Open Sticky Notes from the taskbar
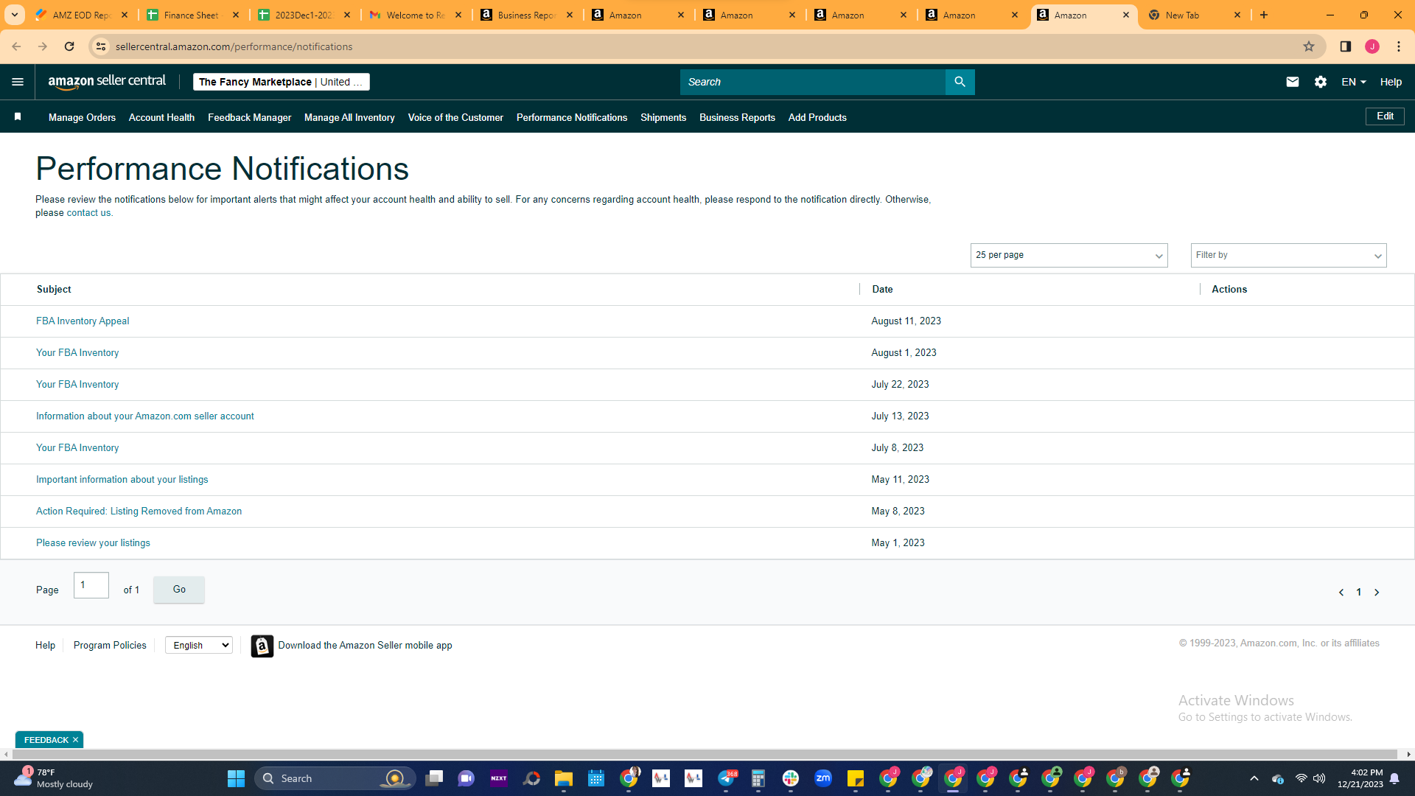 pos(856,778)
